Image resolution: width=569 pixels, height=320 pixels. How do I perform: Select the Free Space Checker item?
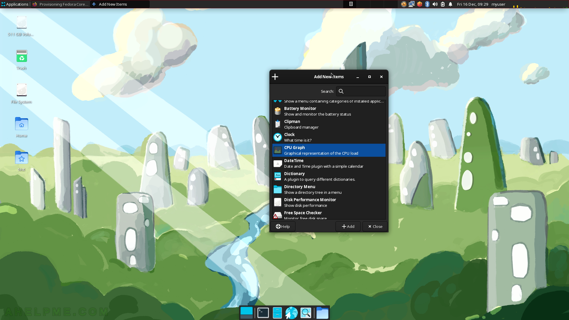pos(329,215)
